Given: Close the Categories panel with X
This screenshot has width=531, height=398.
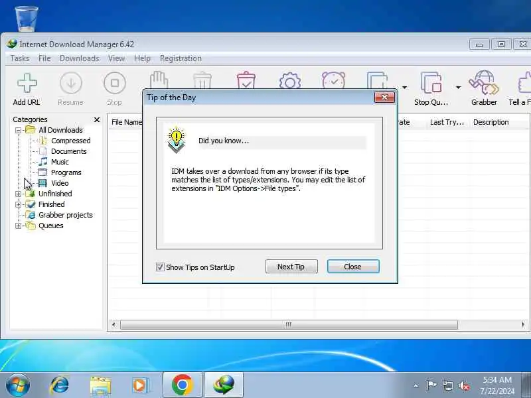Looking at the screenshot, I should tap(97, 120).
